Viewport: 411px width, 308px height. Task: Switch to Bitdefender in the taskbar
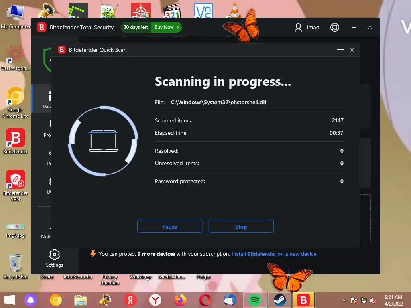[303, 300]
